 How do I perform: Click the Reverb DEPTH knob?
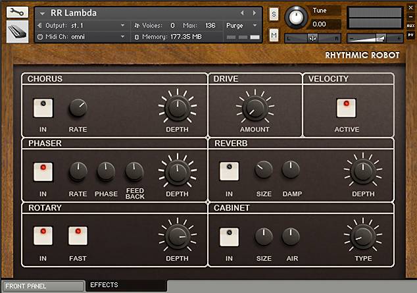tap(363, 171)
